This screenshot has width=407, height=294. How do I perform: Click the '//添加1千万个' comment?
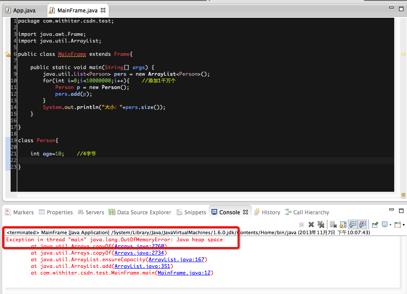click(x=159, y=81)
